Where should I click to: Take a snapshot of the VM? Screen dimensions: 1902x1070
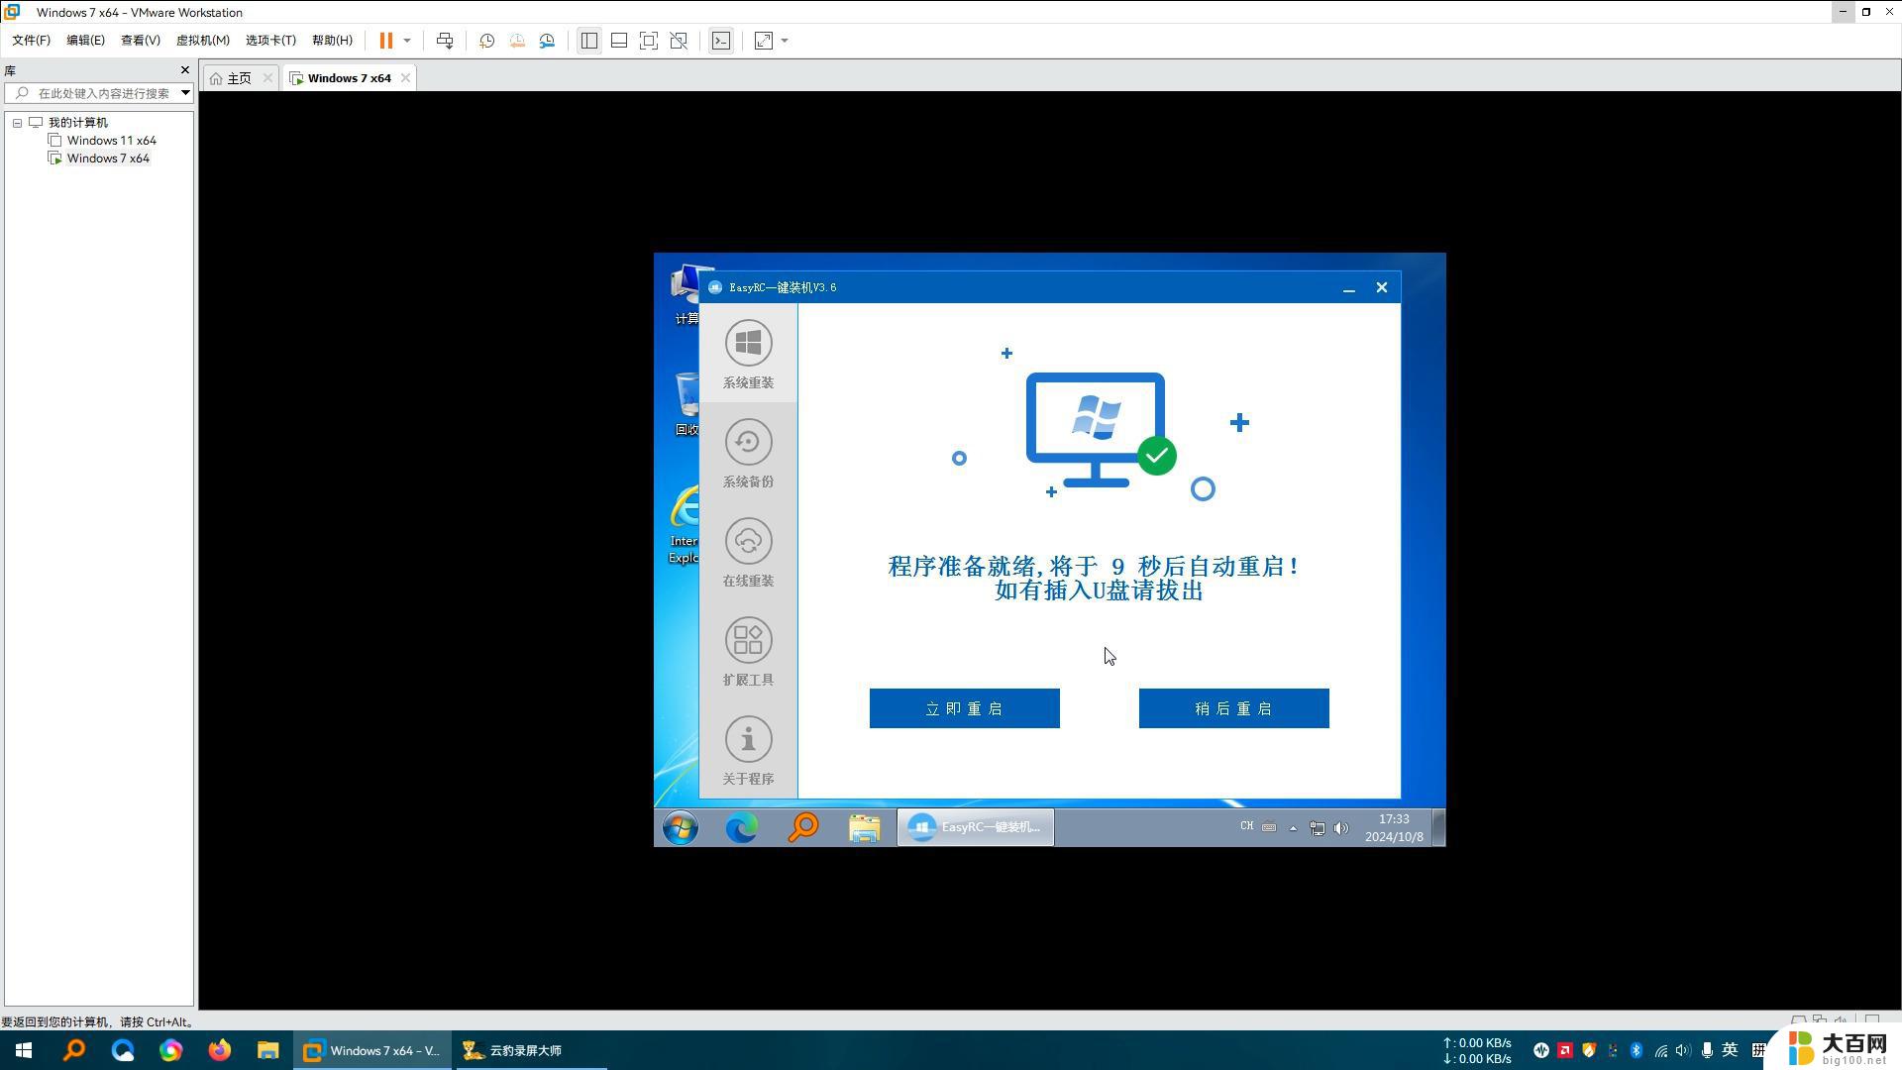(x=486, y=41)
